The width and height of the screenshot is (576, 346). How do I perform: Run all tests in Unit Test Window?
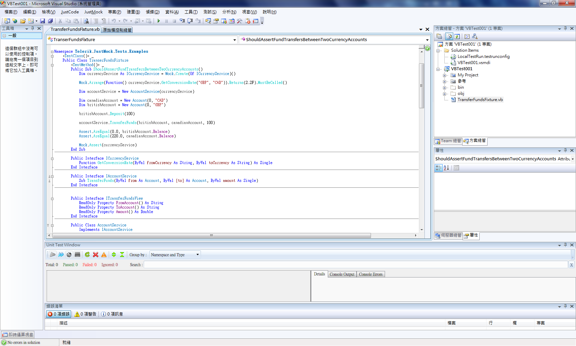[x=61, y=255]
